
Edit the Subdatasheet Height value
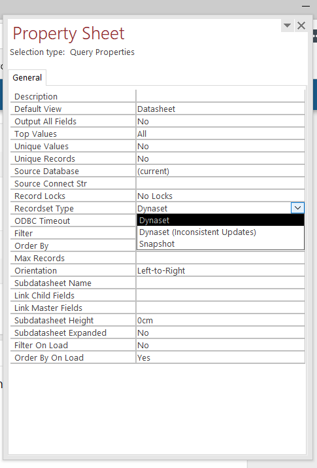coord(220,320)
